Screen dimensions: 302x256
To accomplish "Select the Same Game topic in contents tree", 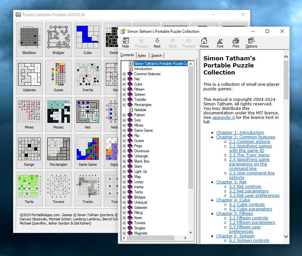I will (143, 130).
